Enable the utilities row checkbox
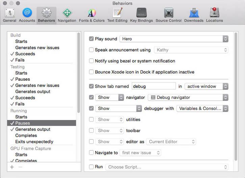Image resolution: width=245 pixels, height=178 pixels. click(91, 120)
